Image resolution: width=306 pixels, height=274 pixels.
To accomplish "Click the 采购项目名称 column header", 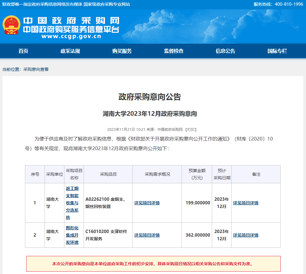I will (x=74, y=174).
